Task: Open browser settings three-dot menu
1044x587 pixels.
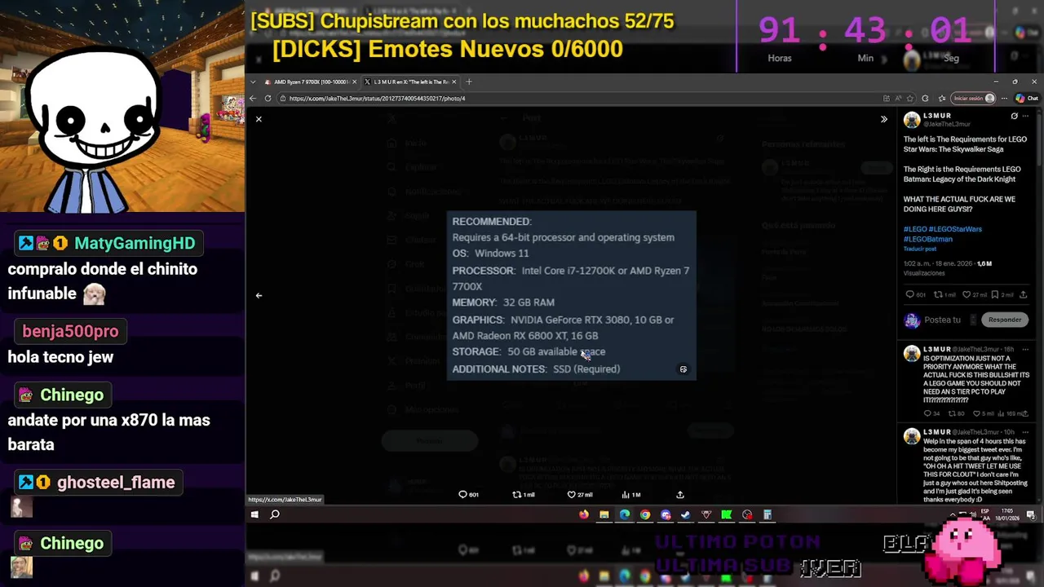Action: tap(1005, 99)
